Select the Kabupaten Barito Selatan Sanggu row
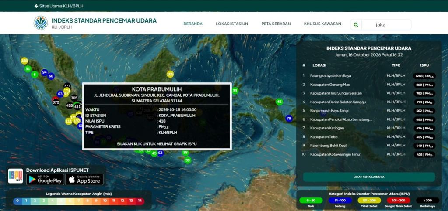Image resolution: width=448 pixels, height=211 pixels. [x=369, y=102]
